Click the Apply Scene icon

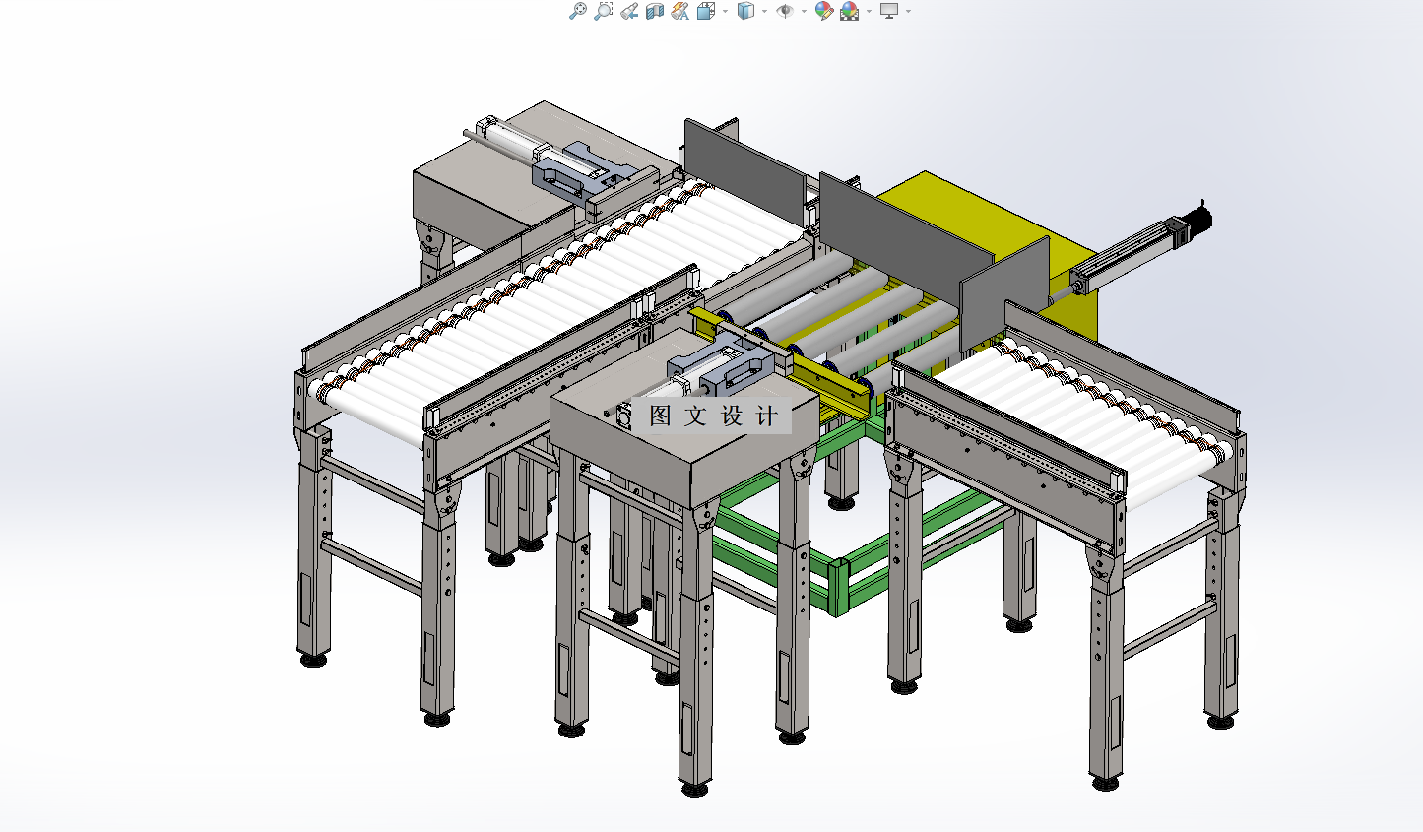coord(849,11)
